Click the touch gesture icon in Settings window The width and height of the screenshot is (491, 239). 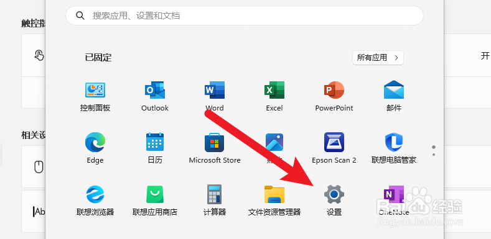click(x=39, y=55)
